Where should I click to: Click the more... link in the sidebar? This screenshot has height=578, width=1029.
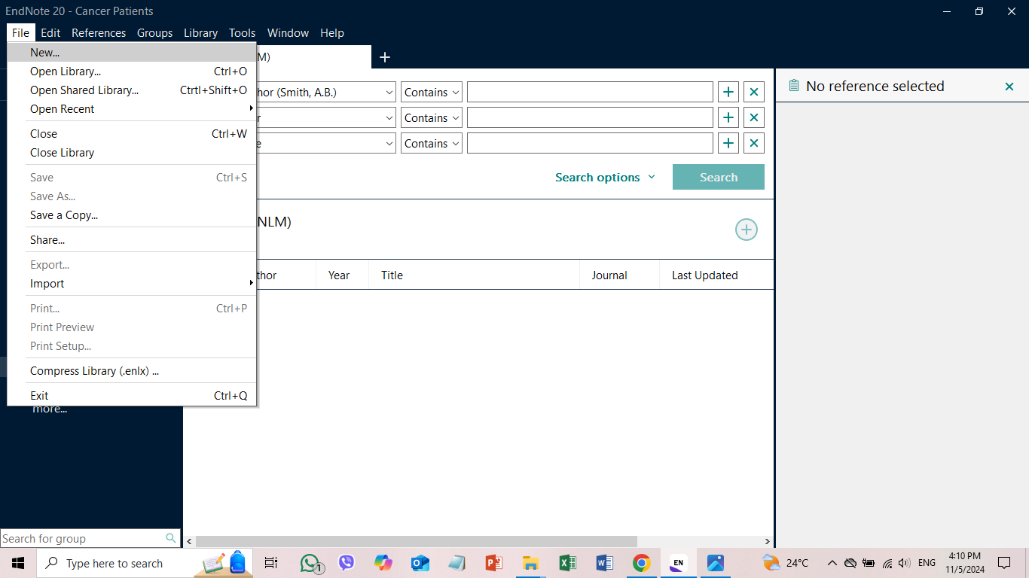coord(50,409)
